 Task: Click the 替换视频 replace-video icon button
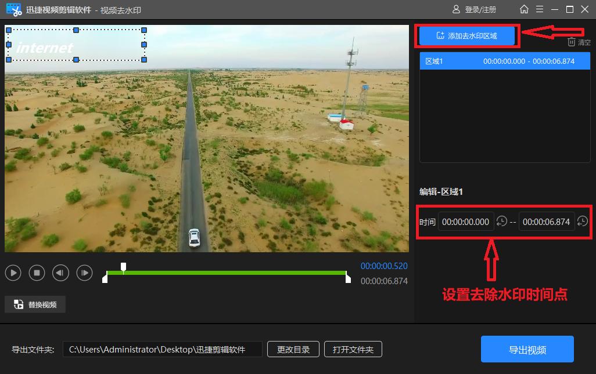point(35,304)
